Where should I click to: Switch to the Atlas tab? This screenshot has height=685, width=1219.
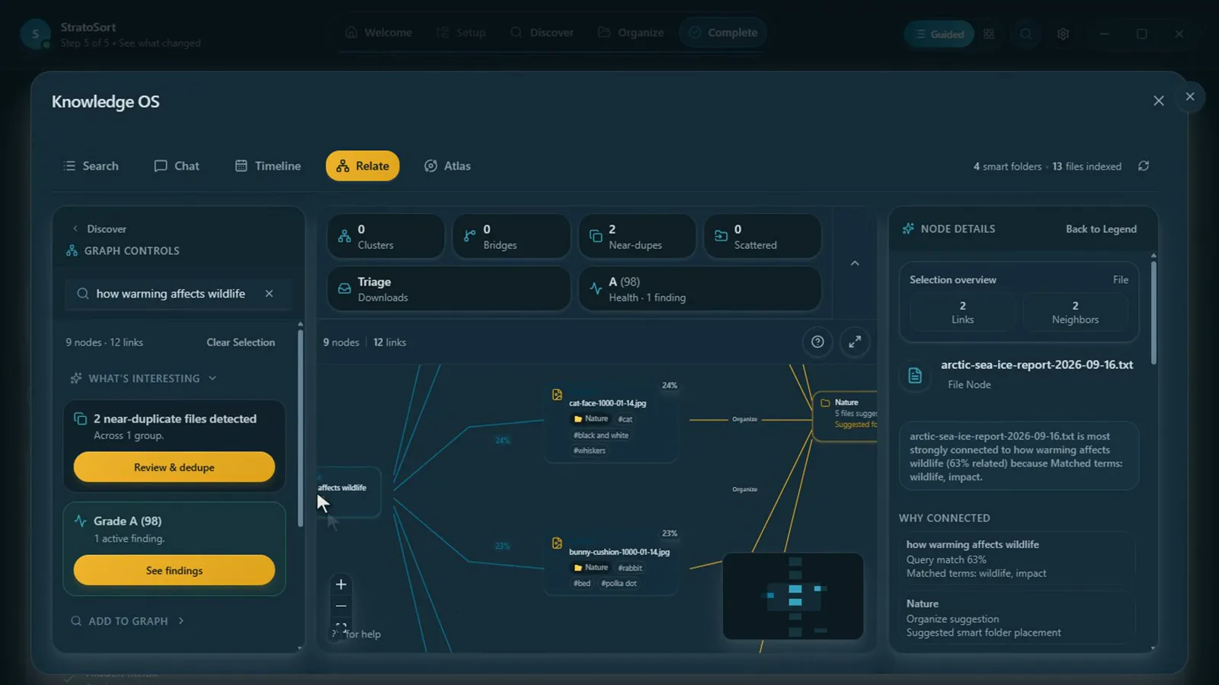[x=447, y=166]
